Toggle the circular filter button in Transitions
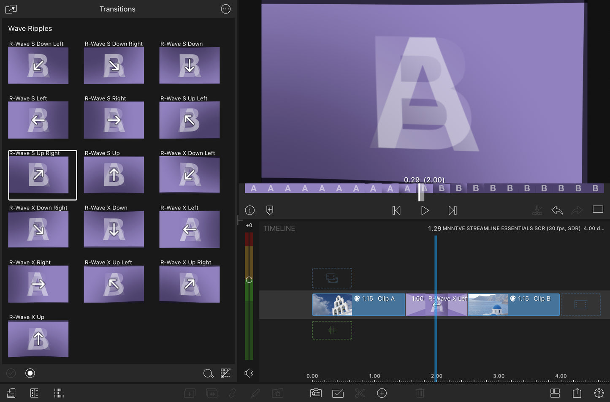The image size is (610, 402). coord(30,373)
